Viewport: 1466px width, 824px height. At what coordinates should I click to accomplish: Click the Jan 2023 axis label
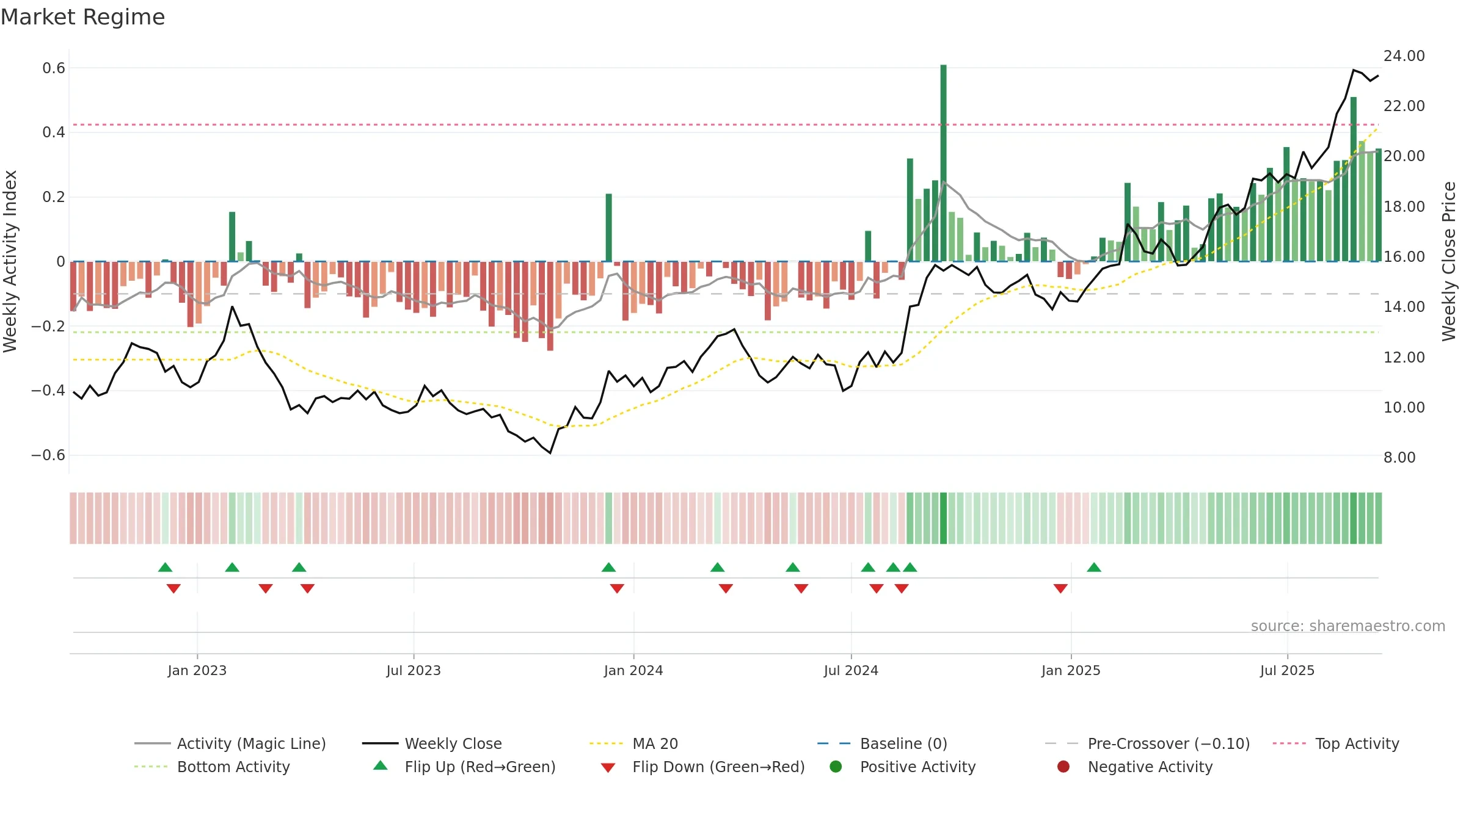(197, 671)
